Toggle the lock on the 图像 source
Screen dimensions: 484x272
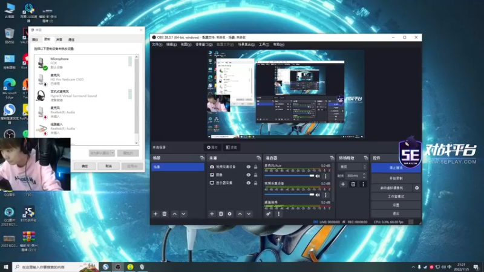click(x=255, y=175)
